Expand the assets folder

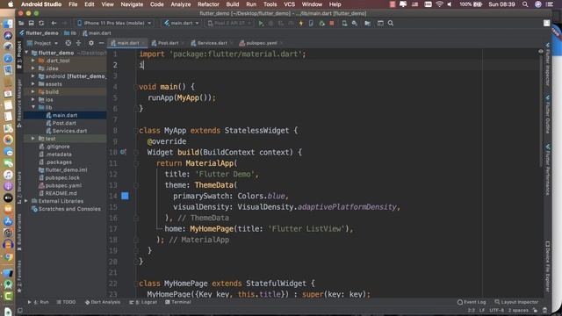[x=33, y=84]
